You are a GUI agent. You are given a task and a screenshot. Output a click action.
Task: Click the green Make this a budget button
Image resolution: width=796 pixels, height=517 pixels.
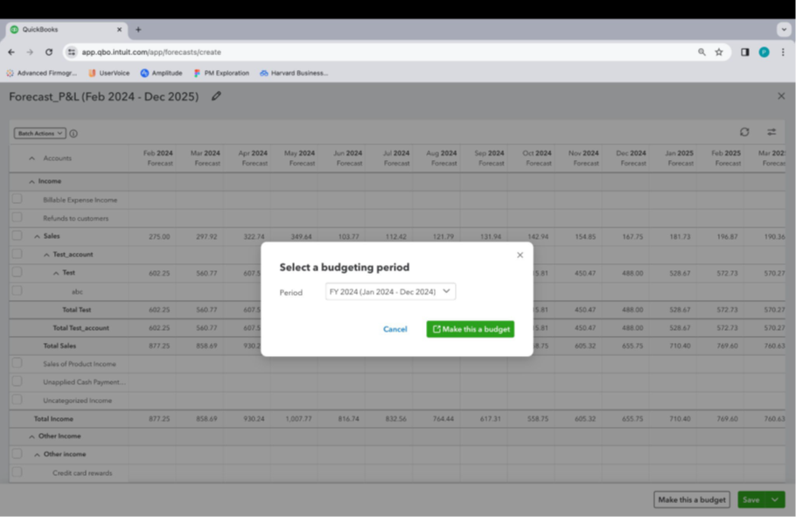coord(470,329)
